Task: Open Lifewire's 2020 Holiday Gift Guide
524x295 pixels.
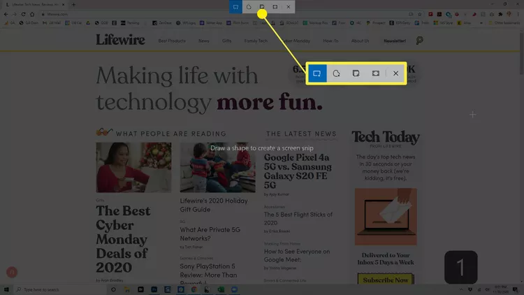Action: click(214, 205)
